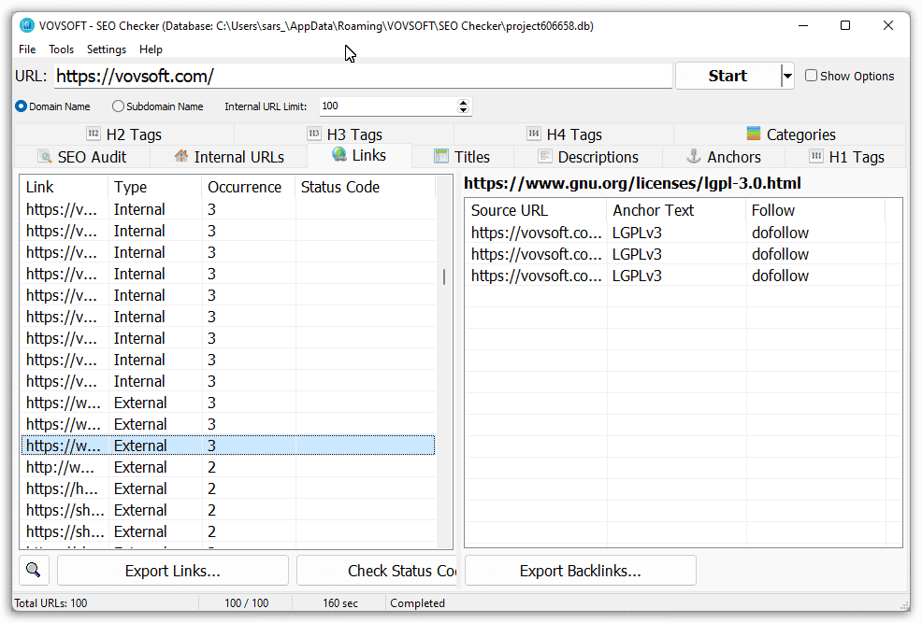Click the links list vertical scrollbar thumb
Screen dimensions: 922x623
444,276
